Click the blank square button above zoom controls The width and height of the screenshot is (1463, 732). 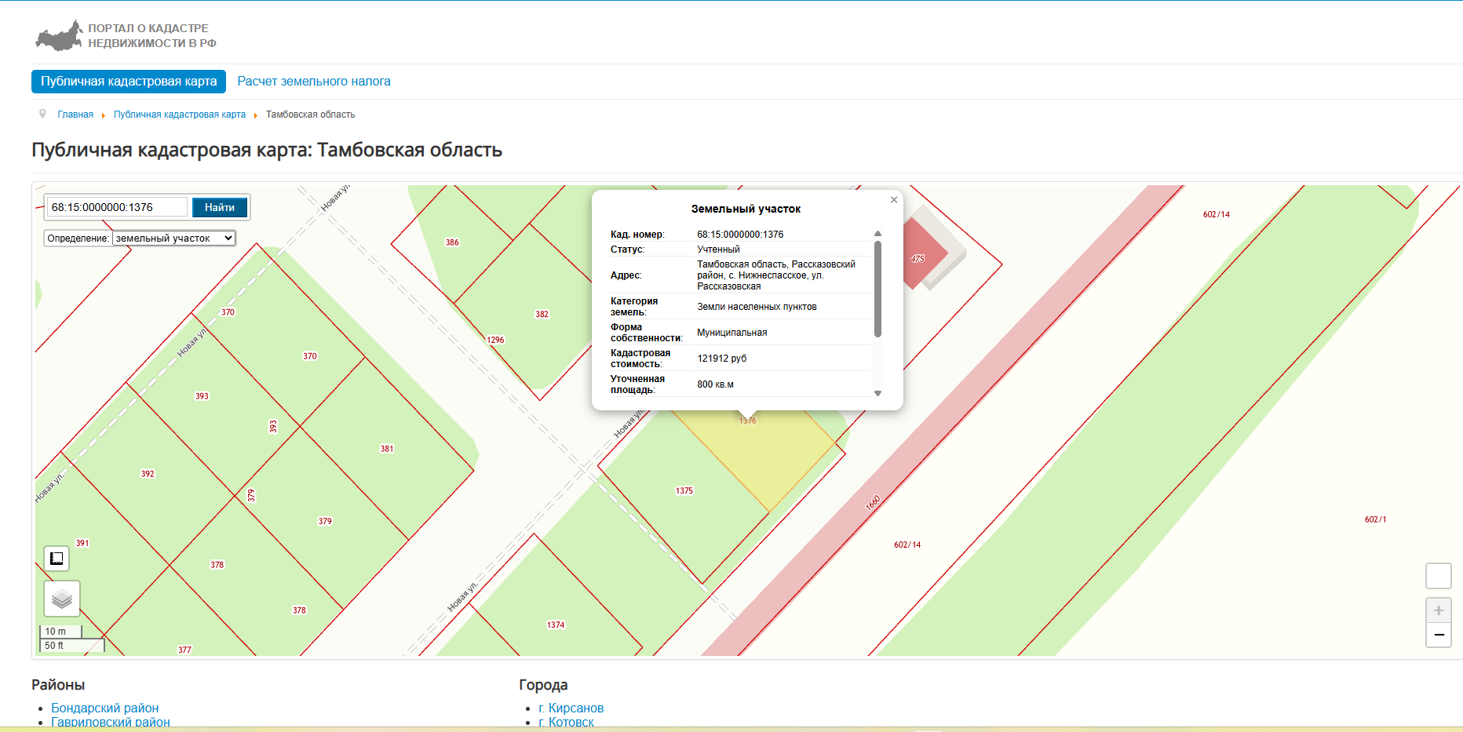click(x=1438, y=576)
